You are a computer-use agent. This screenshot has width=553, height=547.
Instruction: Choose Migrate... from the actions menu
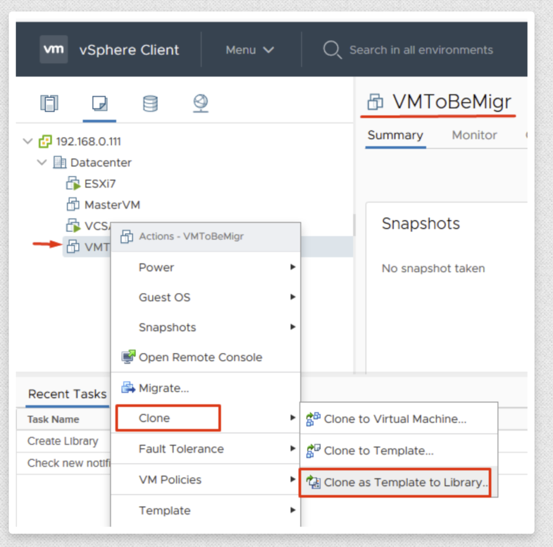click(206, 388)
